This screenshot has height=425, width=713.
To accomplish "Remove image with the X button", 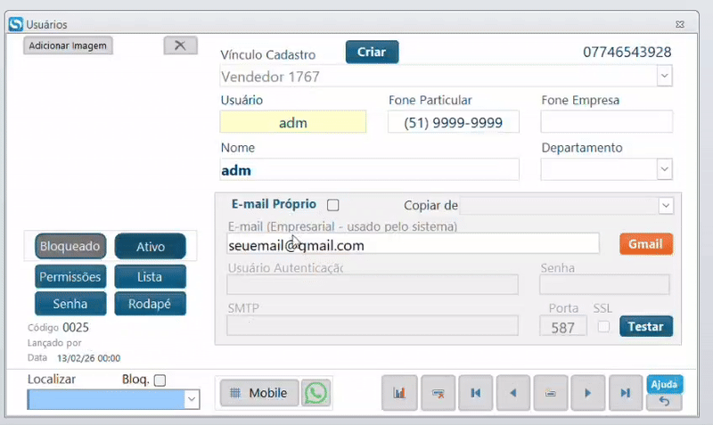I will tap(181, 45).
